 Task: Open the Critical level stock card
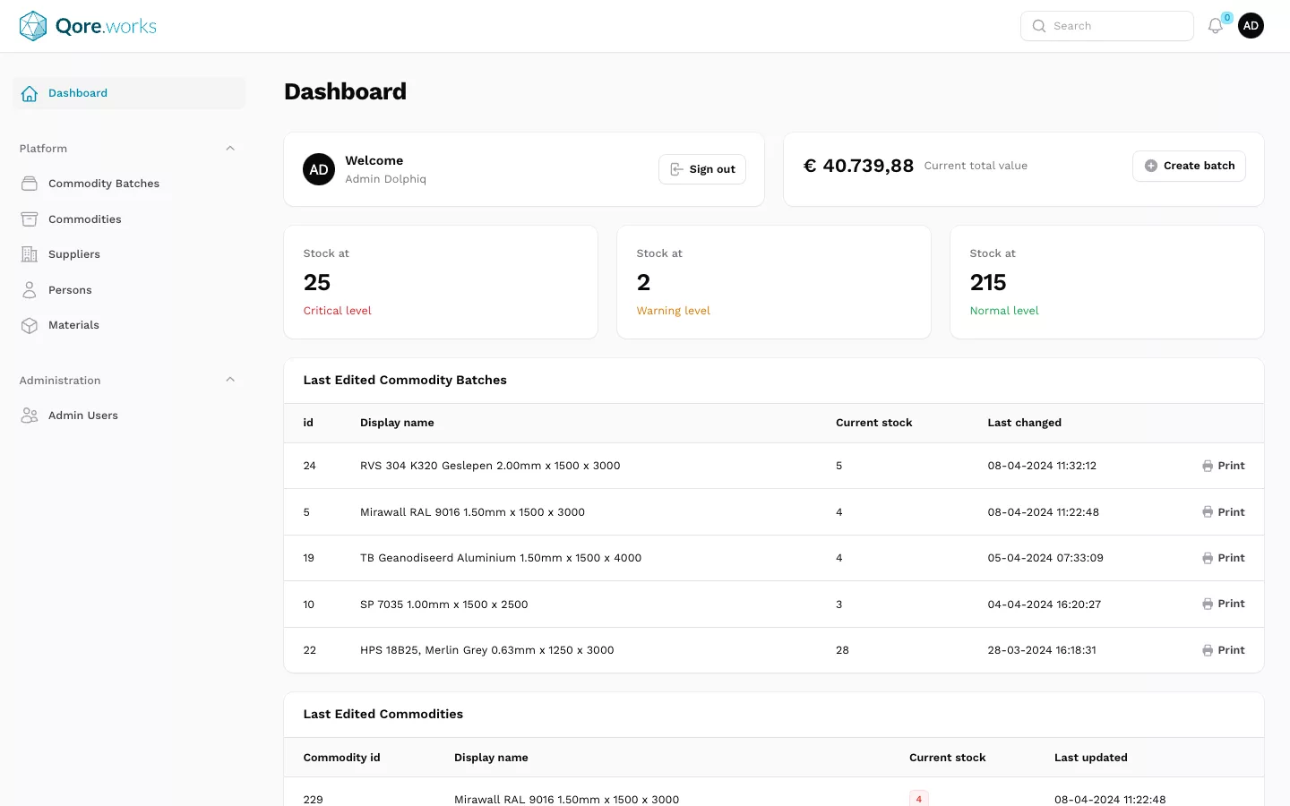440,282
